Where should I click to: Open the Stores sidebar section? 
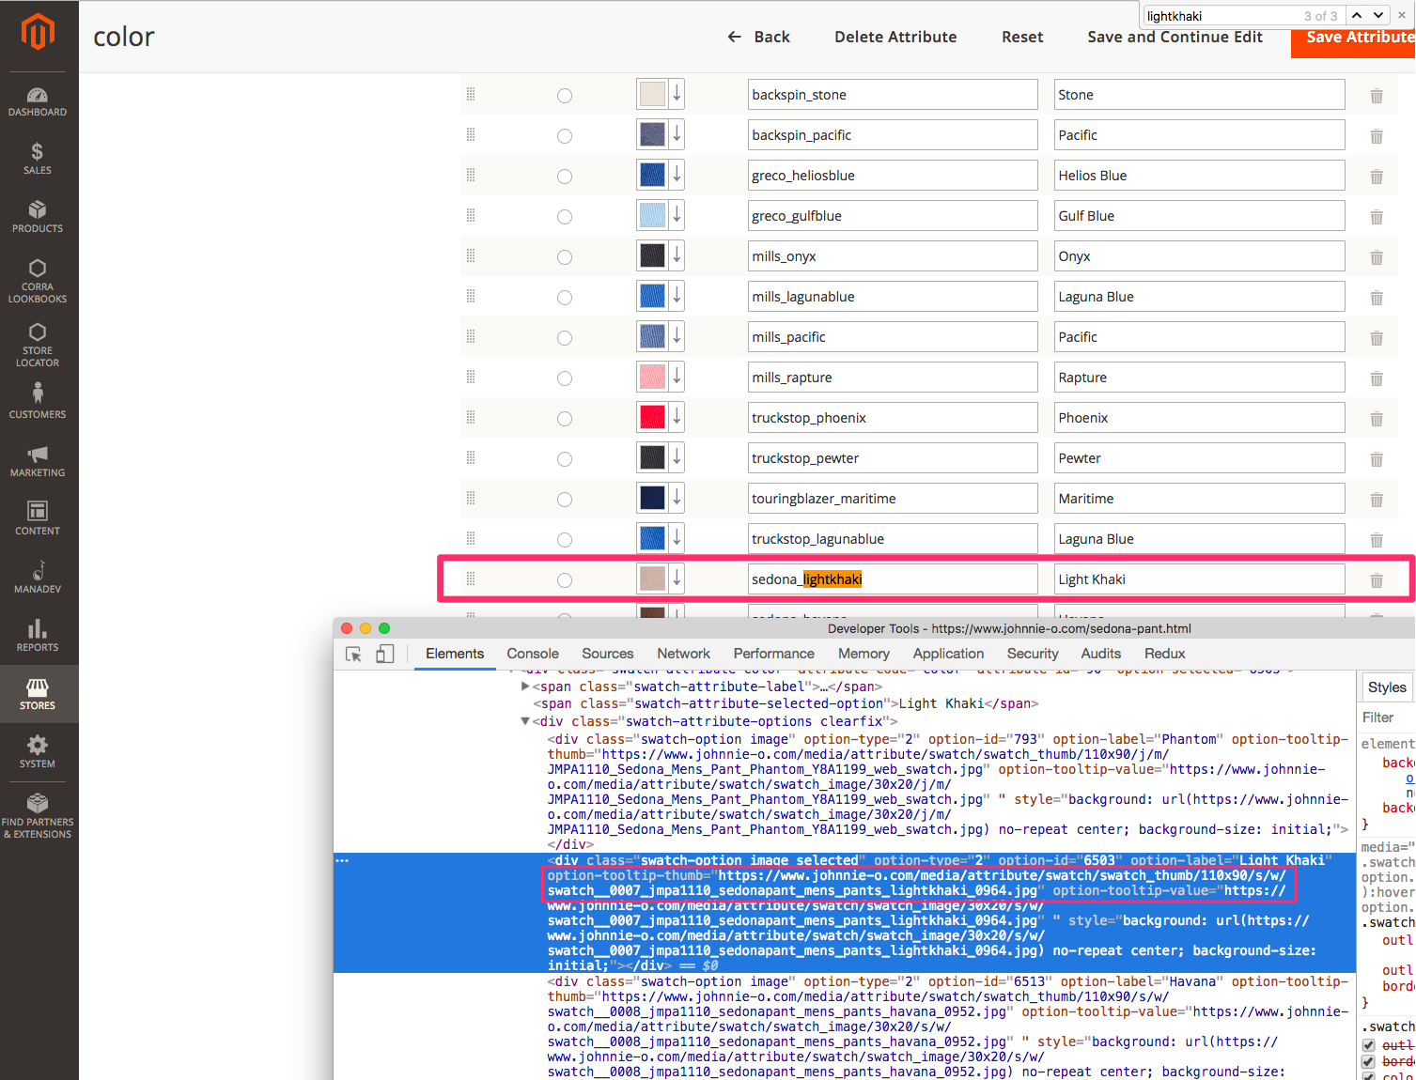pyautogui.click(x=38, y=694)
